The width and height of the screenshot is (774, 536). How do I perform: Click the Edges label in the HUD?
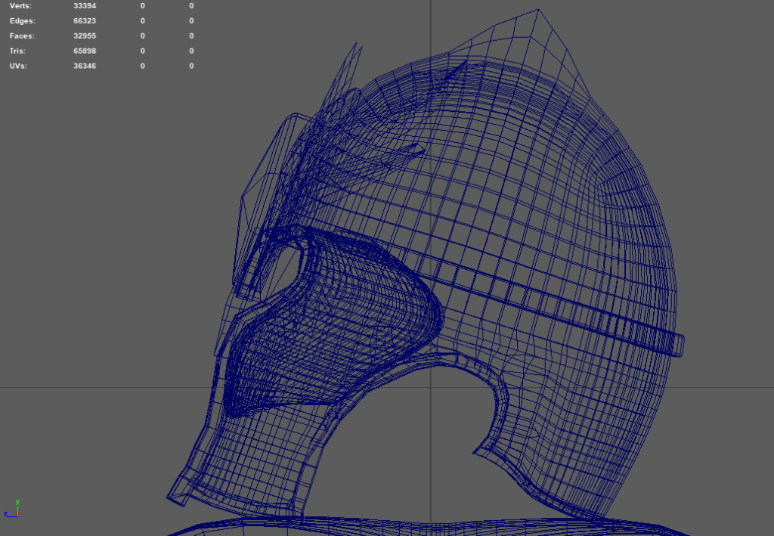pyautogui.click(x=22, y=21)
